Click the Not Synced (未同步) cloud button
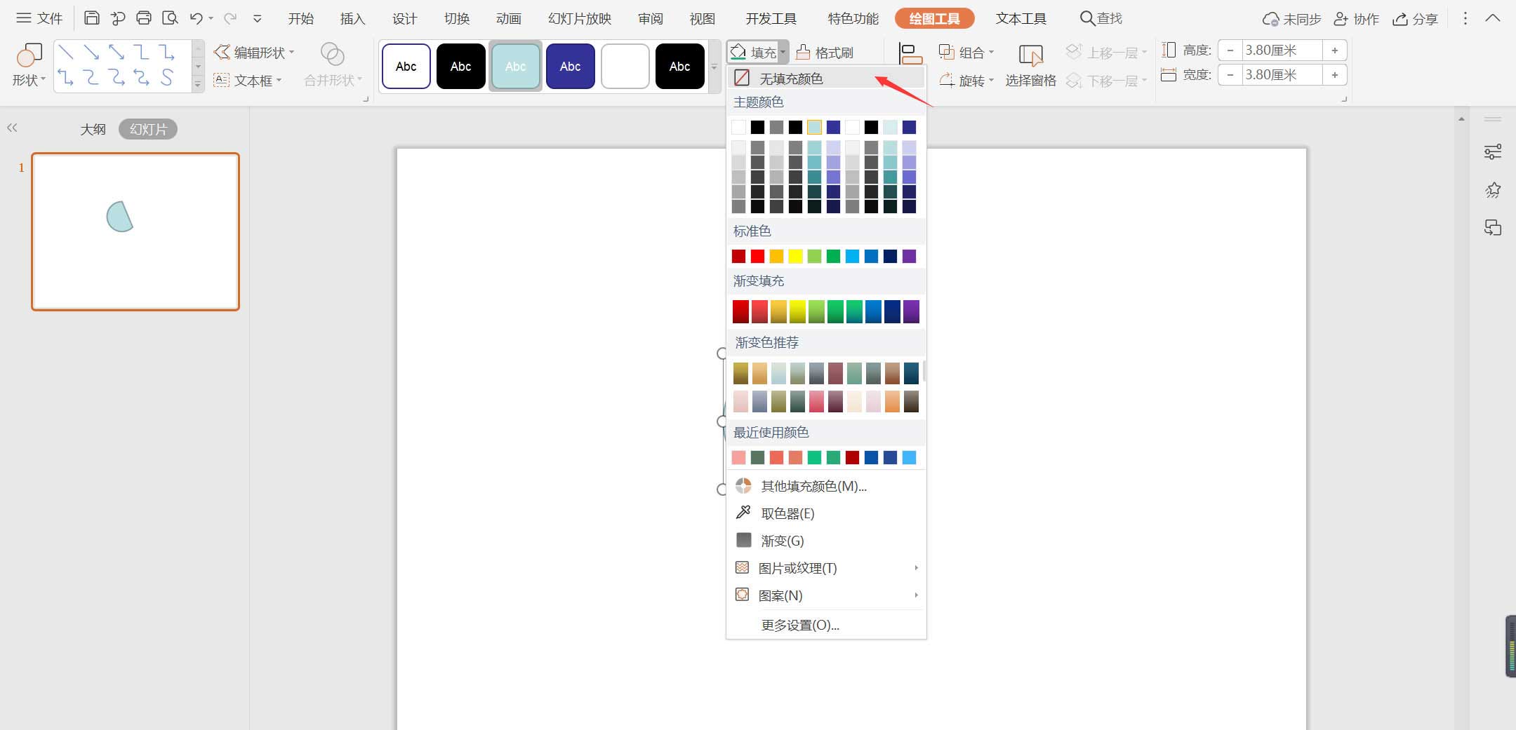The width and height of the screenshot is (1516, 730). pos(1291,19)
